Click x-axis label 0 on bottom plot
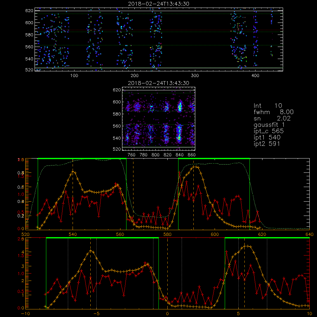 (x=167, y=314)
